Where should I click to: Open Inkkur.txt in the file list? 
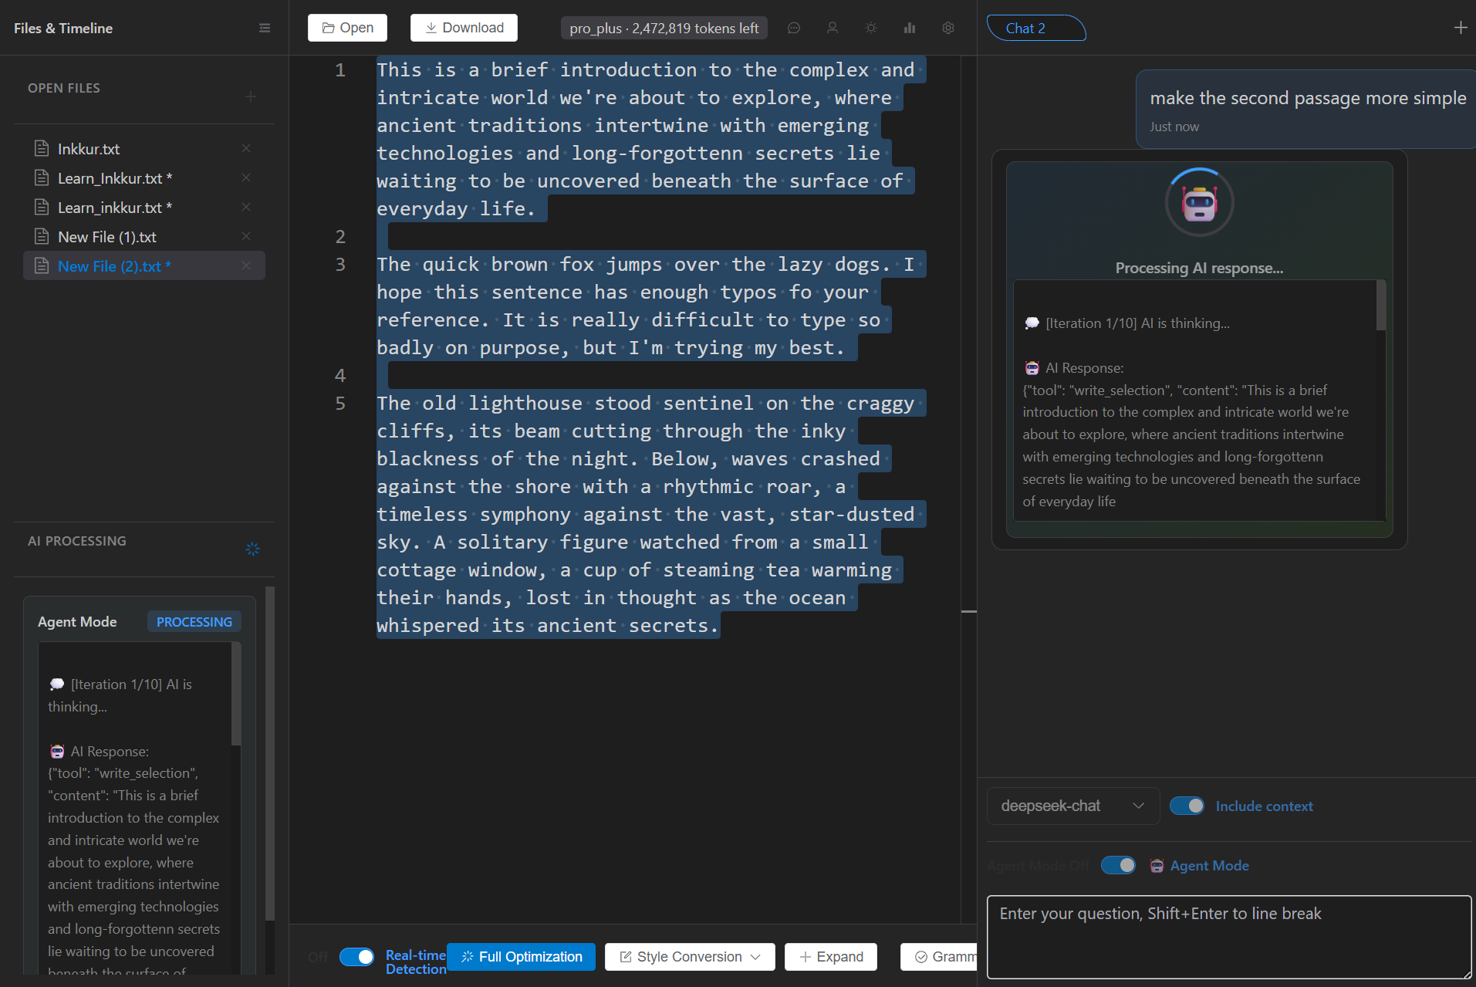point(144,148)
